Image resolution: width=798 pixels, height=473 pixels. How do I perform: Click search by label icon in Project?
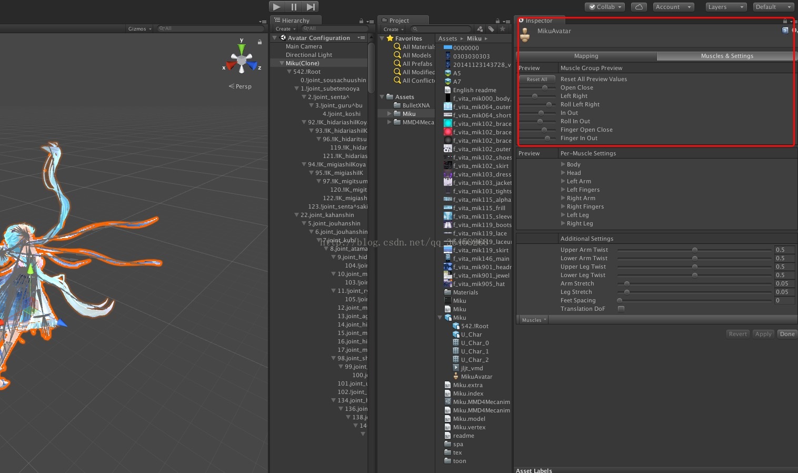coord(491,29)
